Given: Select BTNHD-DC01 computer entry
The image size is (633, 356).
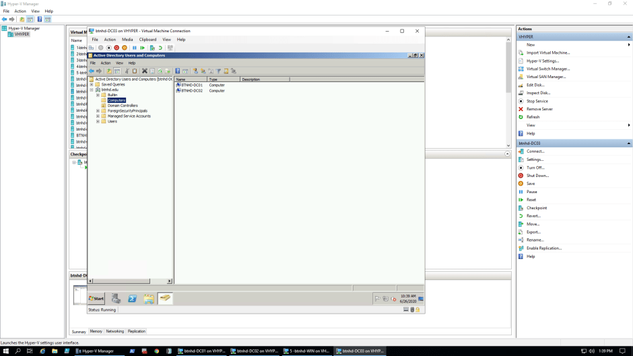Looking at the screenshot, I should click(x=192, y=85).
